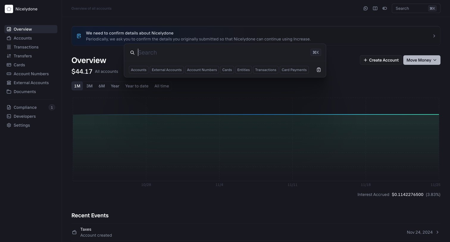Click the Account Numbers sidebar icon
The height and width of the screenshot is (242, 450).
click(x=9, y=74)
